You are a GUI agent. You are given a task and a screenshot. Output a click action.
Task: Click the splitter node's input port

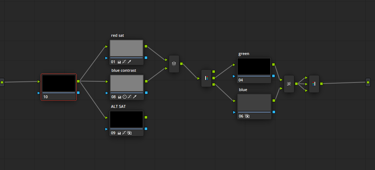[x=198, y=79]
